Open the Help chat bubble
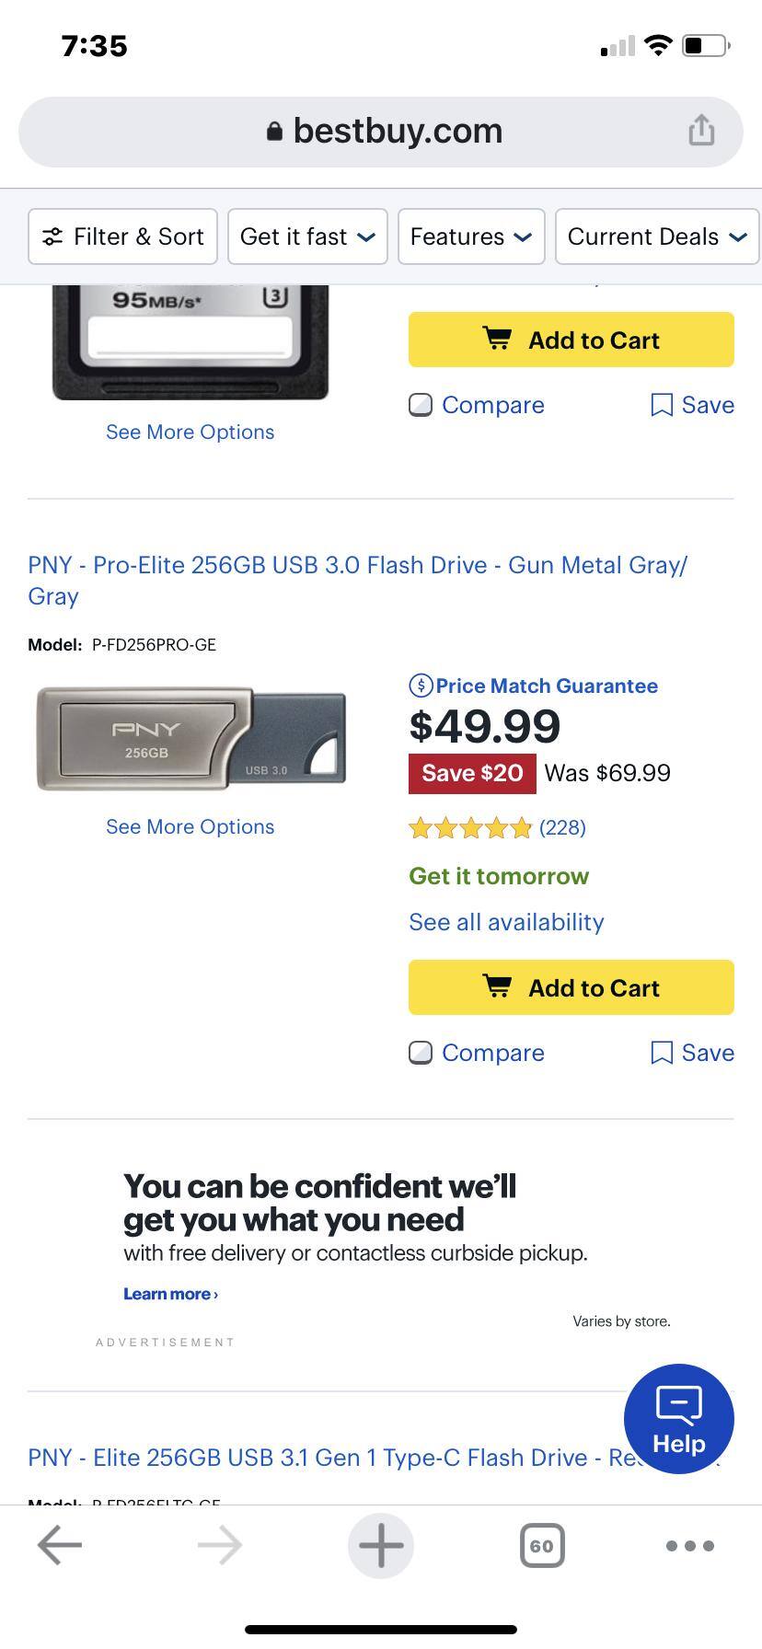Image resolution: width=762 pixels, height=1649 pixels. [x=678, y=1418]
